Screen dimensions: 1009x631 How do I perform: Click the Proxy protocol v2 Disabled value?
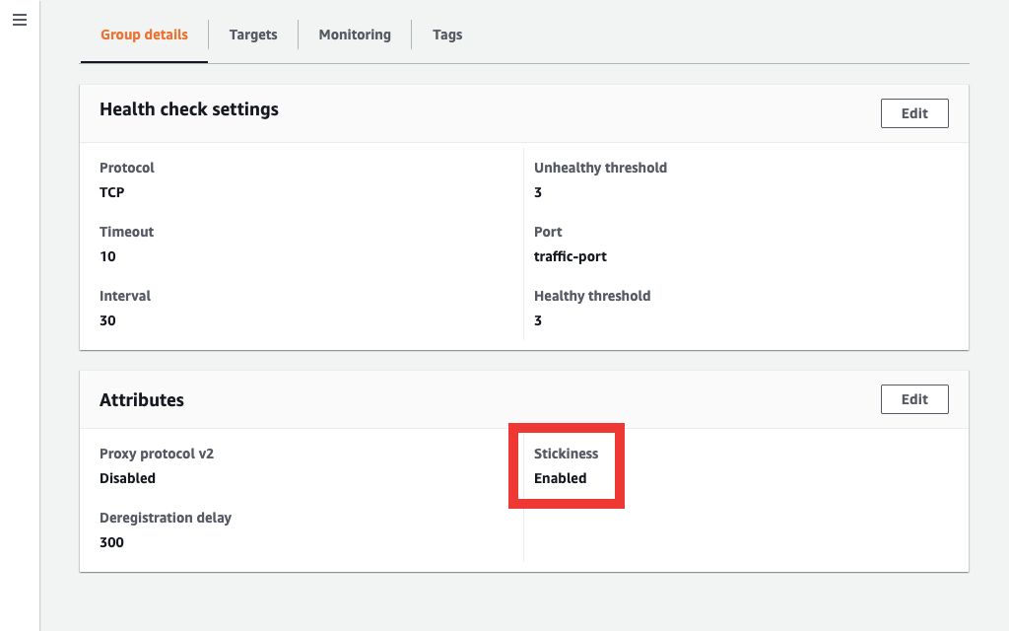point(126,478)
